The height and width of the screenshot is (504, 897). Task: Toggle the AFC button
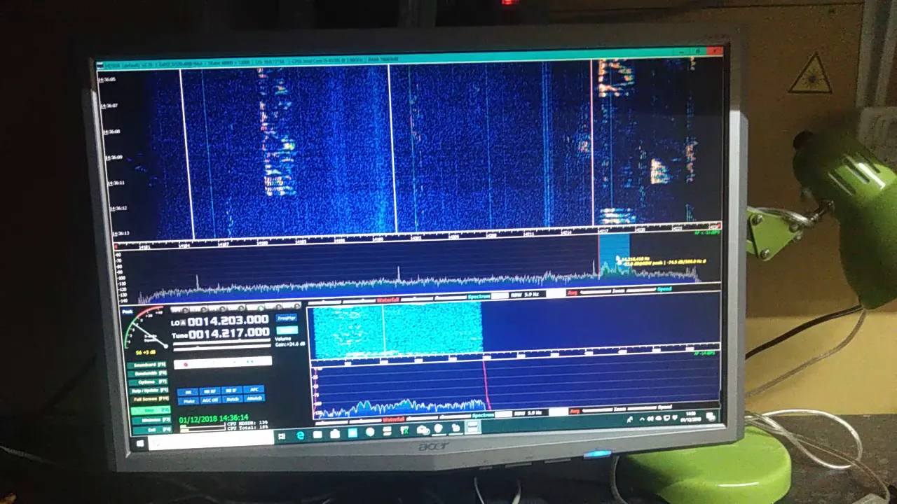click(x=254, y=390)
